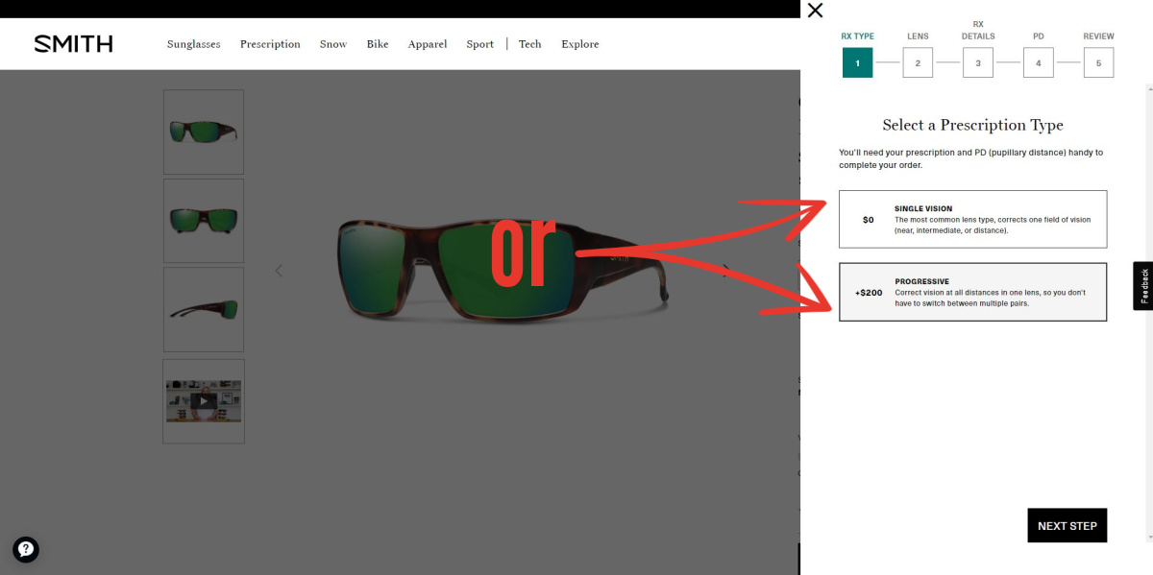Select the Single Vision prescription option
The height and width of the screenshot is (575, 1153).
point(972,219)
